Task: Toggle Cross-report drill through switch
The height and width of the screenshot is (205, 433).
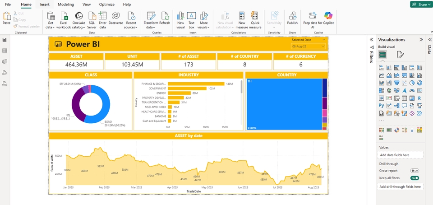Action: point(414,171)
